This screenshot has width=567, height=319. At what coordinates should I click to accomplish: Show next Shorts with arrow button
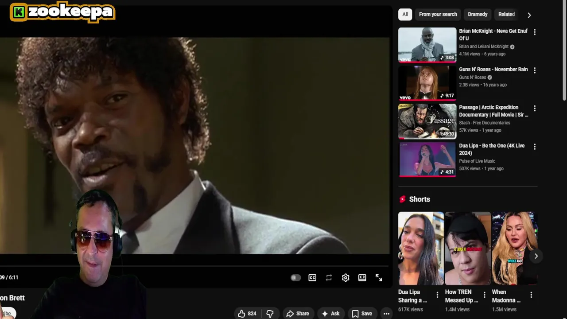click(536, 256)
